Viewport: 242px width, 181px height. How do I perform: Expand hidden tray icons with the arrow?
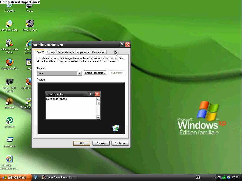(216, 178)
